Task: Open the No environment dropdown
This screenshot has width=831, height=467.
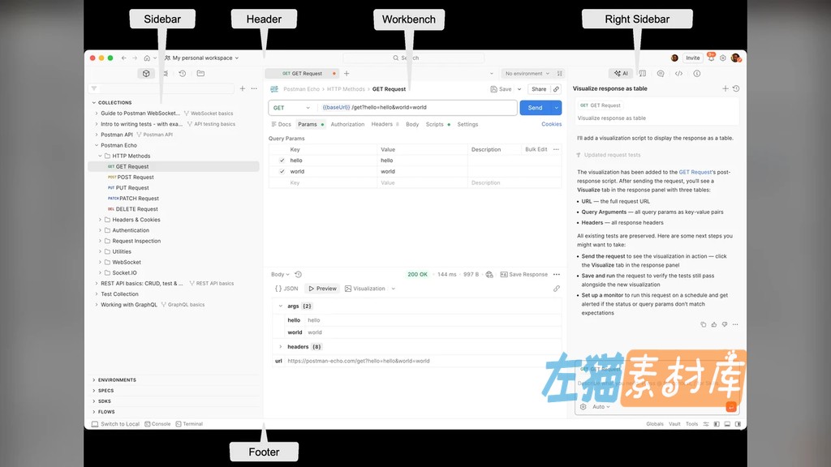Action: (x=527, y=74)
